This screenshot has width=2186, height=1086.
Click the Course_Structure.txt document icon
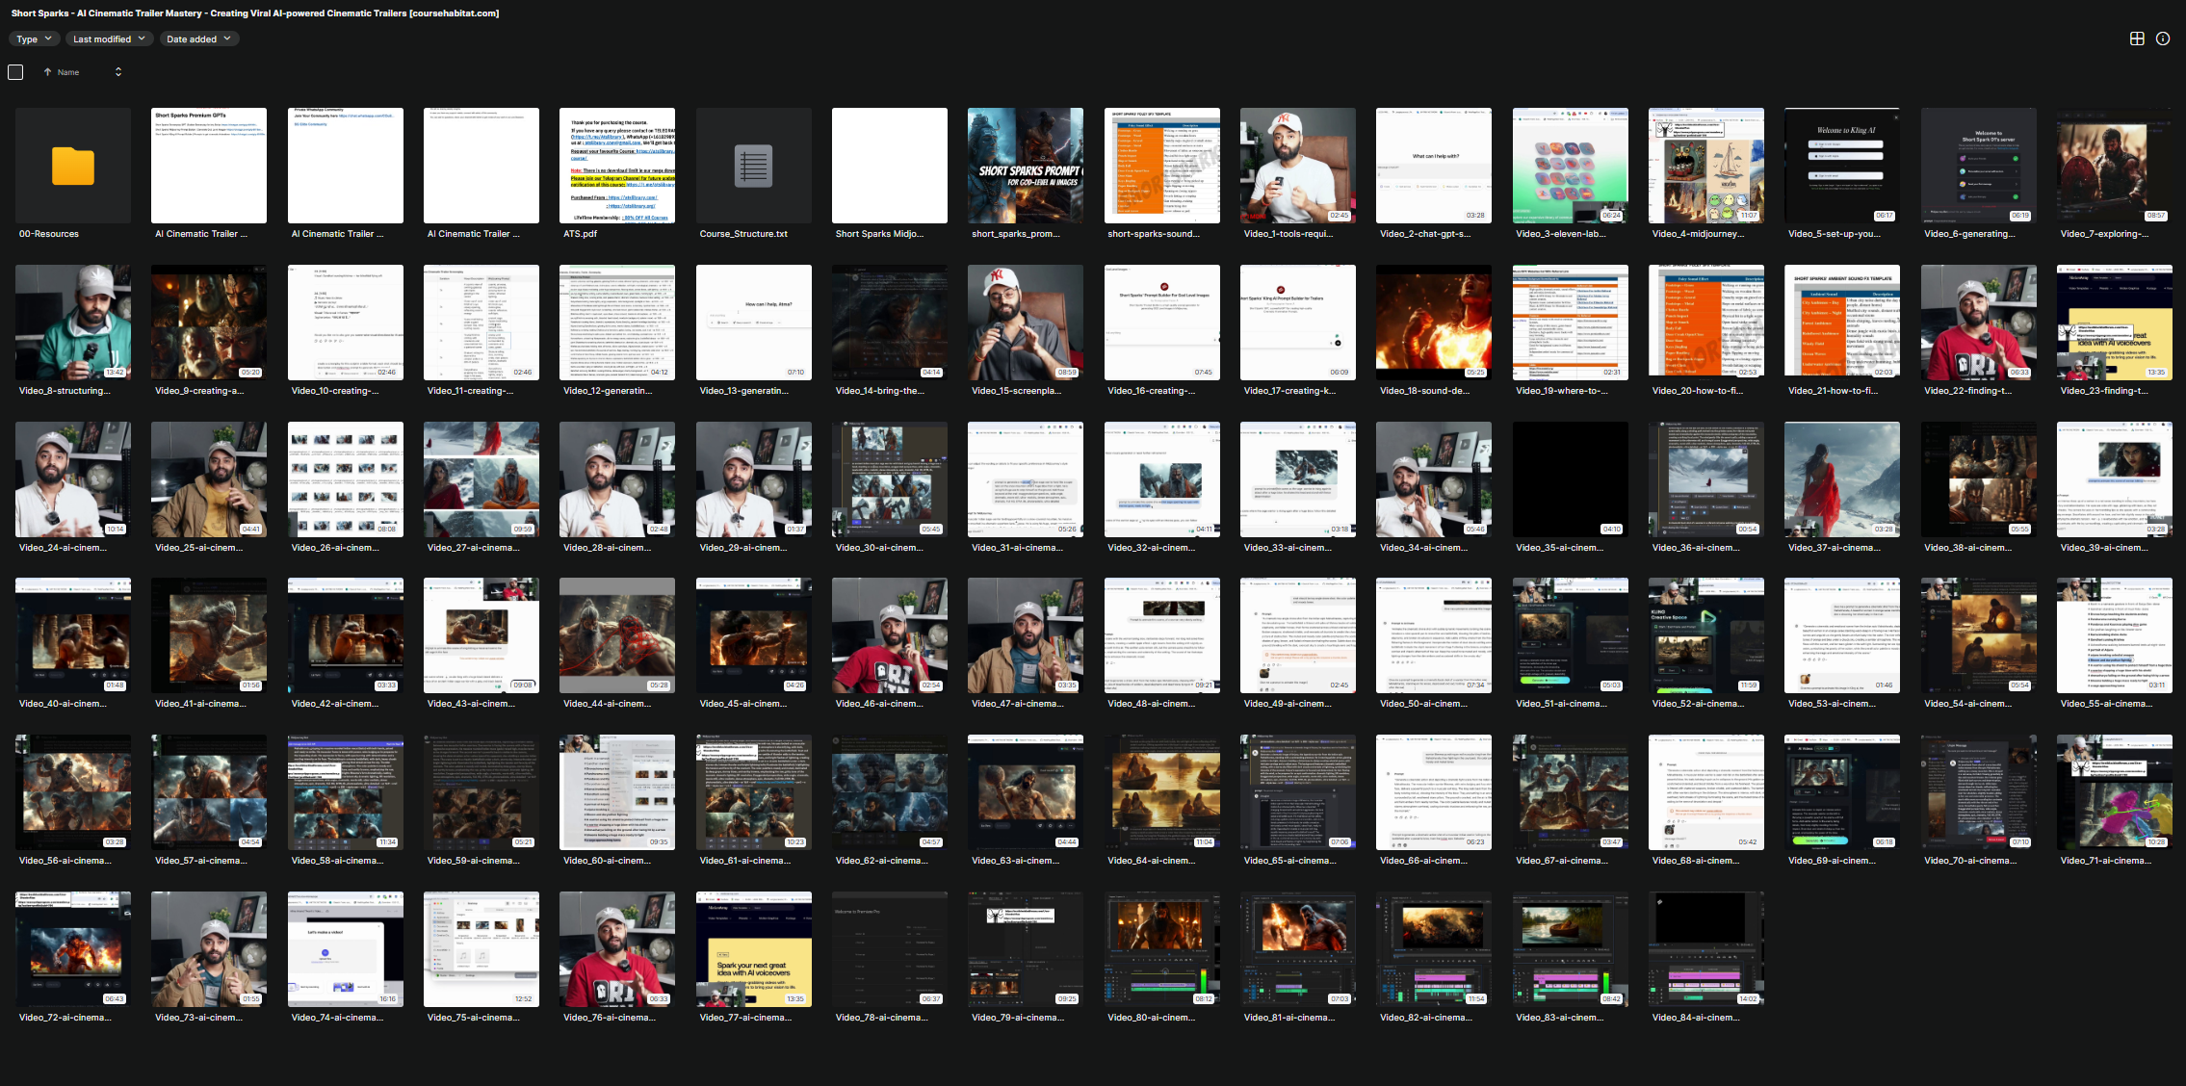[x=753, y=167]
